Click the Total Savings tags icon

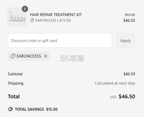point(10,109)
